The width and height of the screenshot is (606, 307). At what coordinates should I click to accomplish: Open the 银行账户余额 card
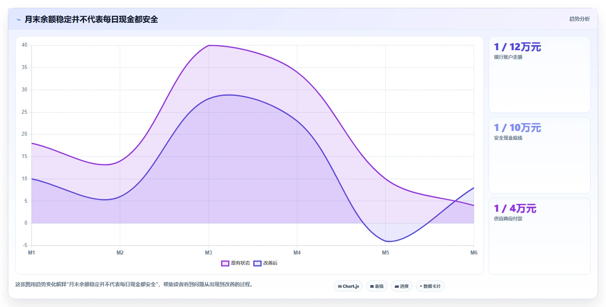tap(539, 74)
